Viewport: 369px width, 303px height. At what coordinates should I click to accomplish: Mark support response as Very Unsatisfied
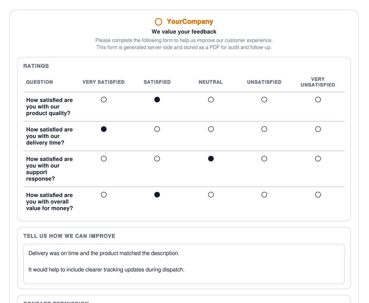tap(318, 159)
